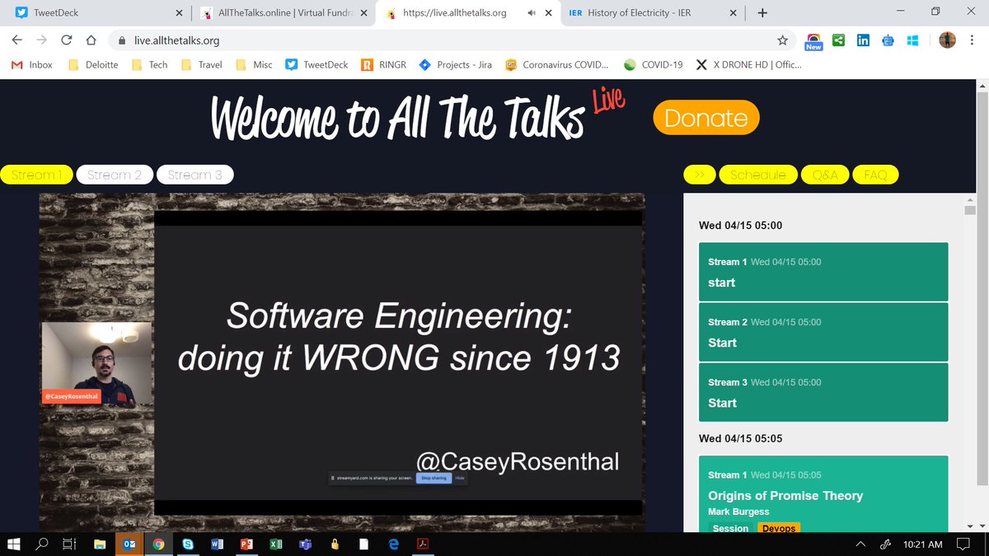This screenshot has width=989, height=556.
Task: Click the extension marked with the New badge
Action: click(812, 39)
